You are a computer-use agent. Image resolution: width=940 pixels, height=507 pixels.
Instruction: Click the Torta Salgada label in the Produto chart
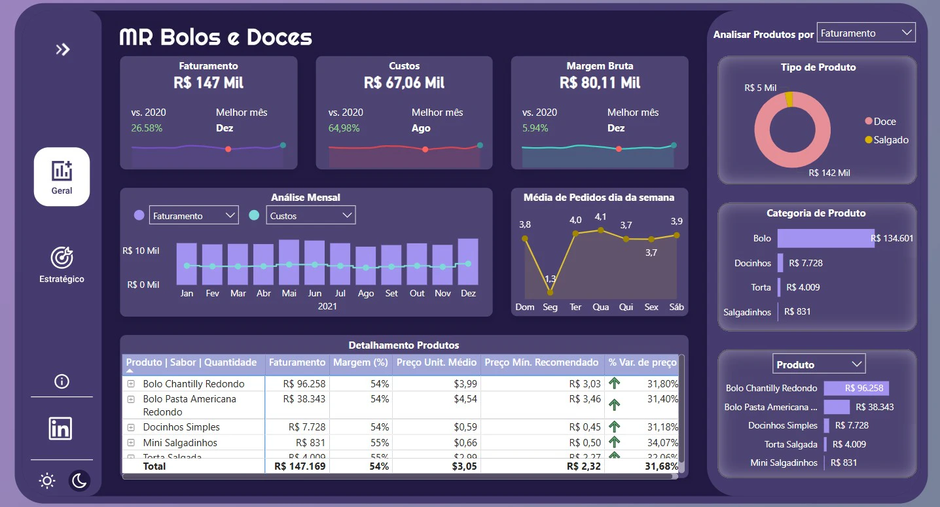[x=791, y=444]
